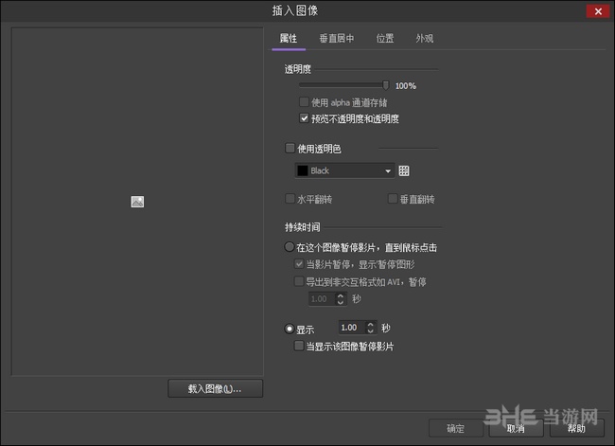The width and height of the screenshot is (615, 446).
Task: Increase the AVI pause seconds stepper
Action: 341,295
